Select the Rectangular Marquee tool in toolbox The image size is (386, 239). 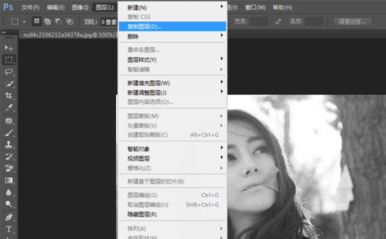point(9,59)
